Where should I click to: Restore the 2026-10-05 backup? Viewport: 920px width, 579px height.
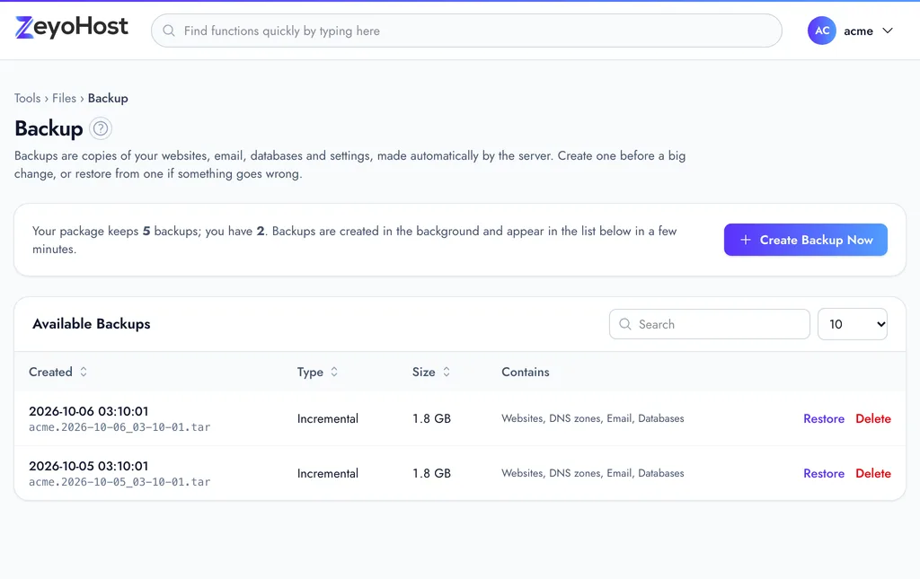(x=824, y=473)
